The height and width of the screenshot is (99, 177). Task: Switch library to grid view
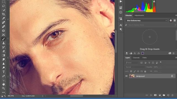tap(171, 20)
